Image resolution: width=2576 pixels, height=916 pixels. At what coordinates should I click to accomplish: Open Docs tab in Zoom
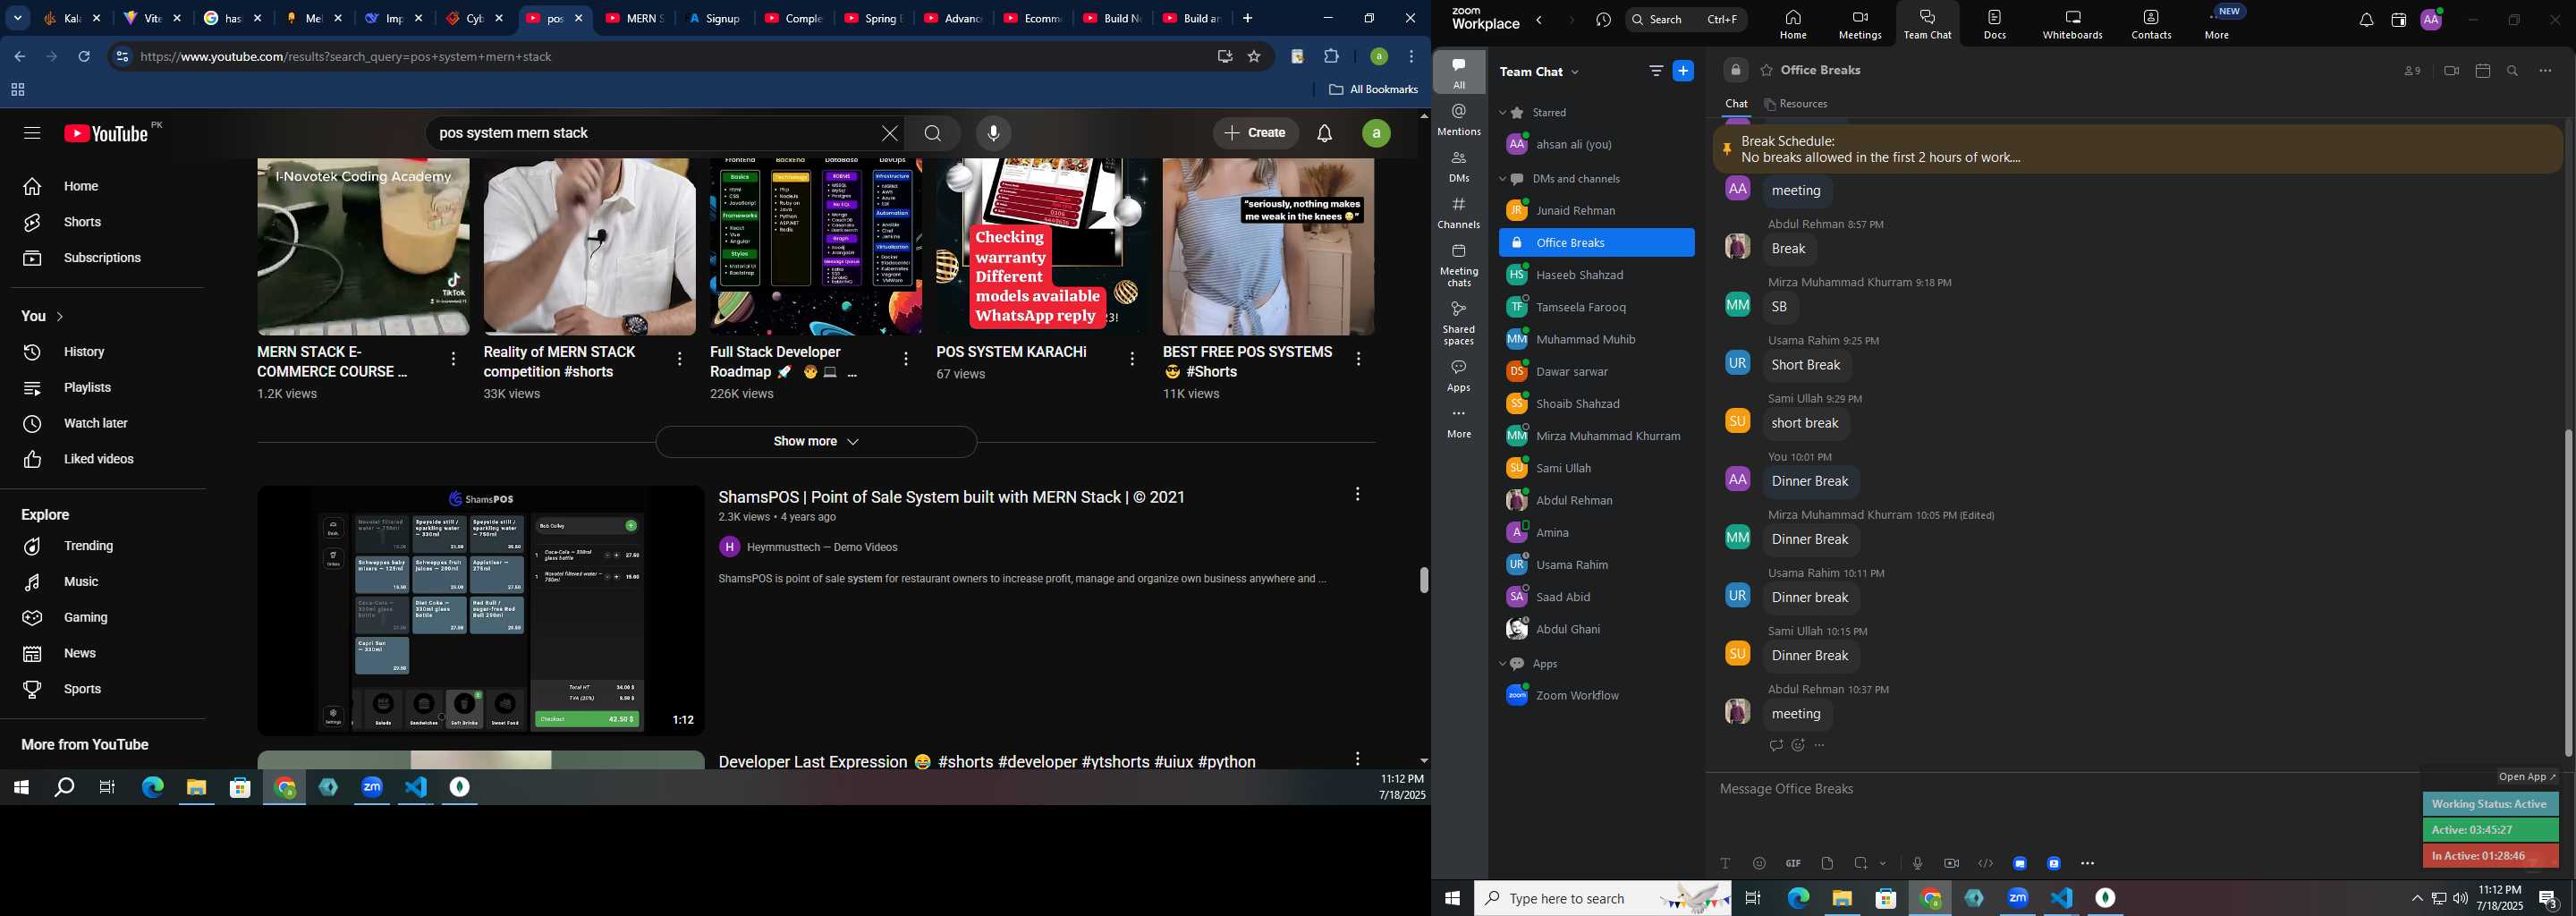(x=1995, y=24)
